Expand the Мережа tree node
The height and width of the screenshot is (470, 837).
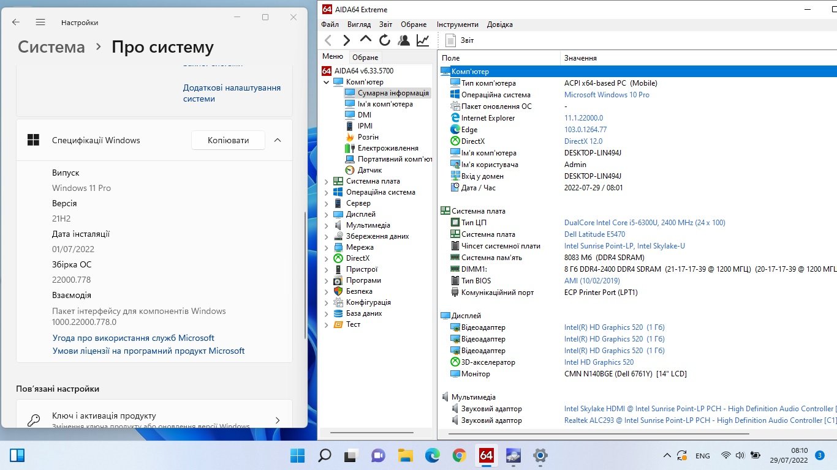point(326,247)
